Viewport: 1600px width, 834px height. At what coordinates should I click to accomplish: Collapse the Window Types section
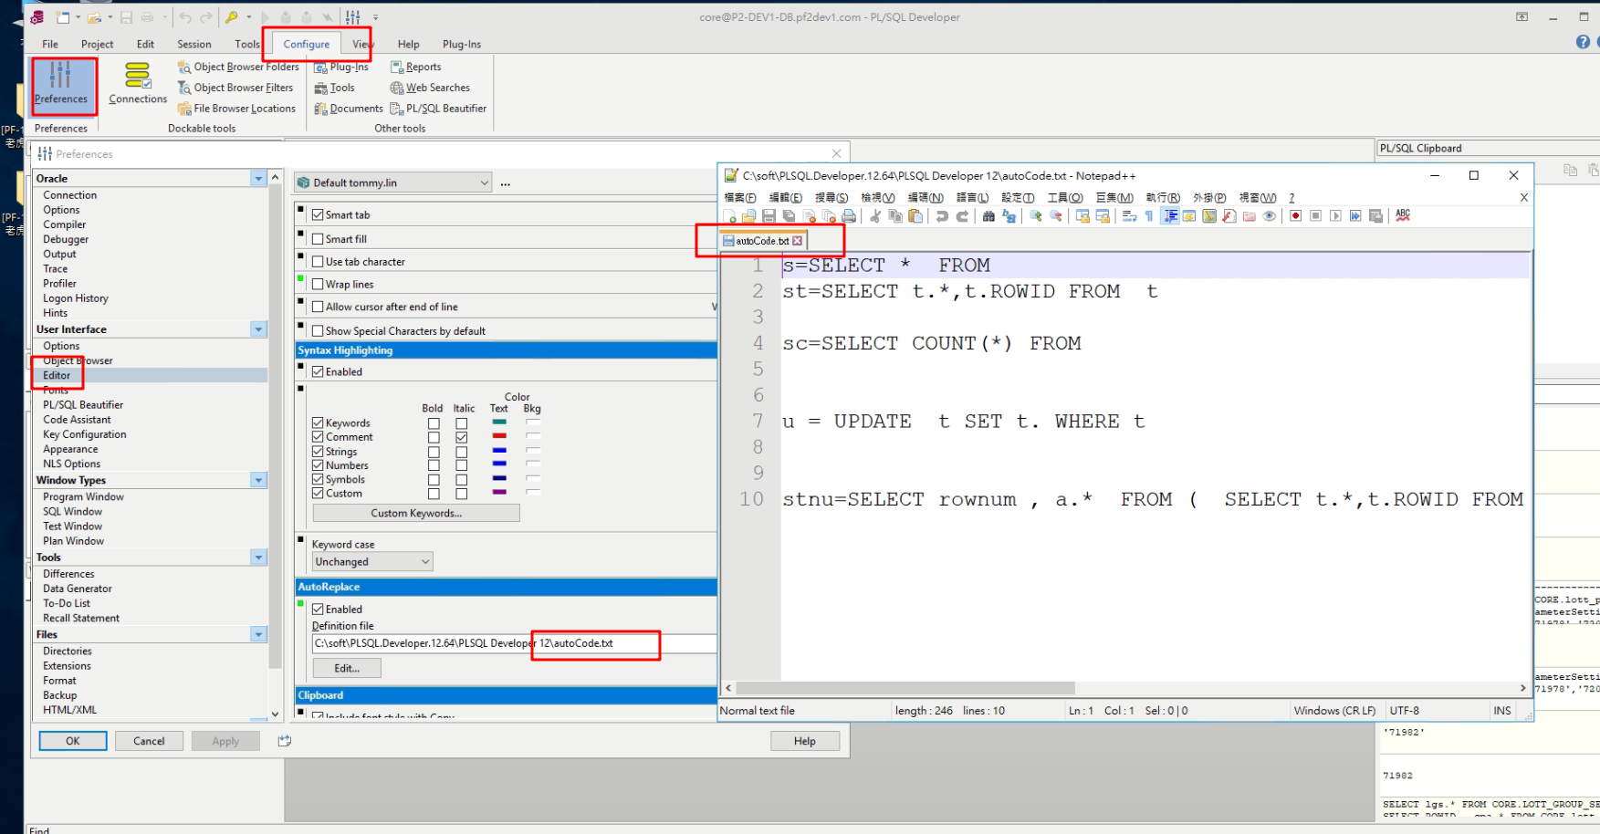coord(258,480)
